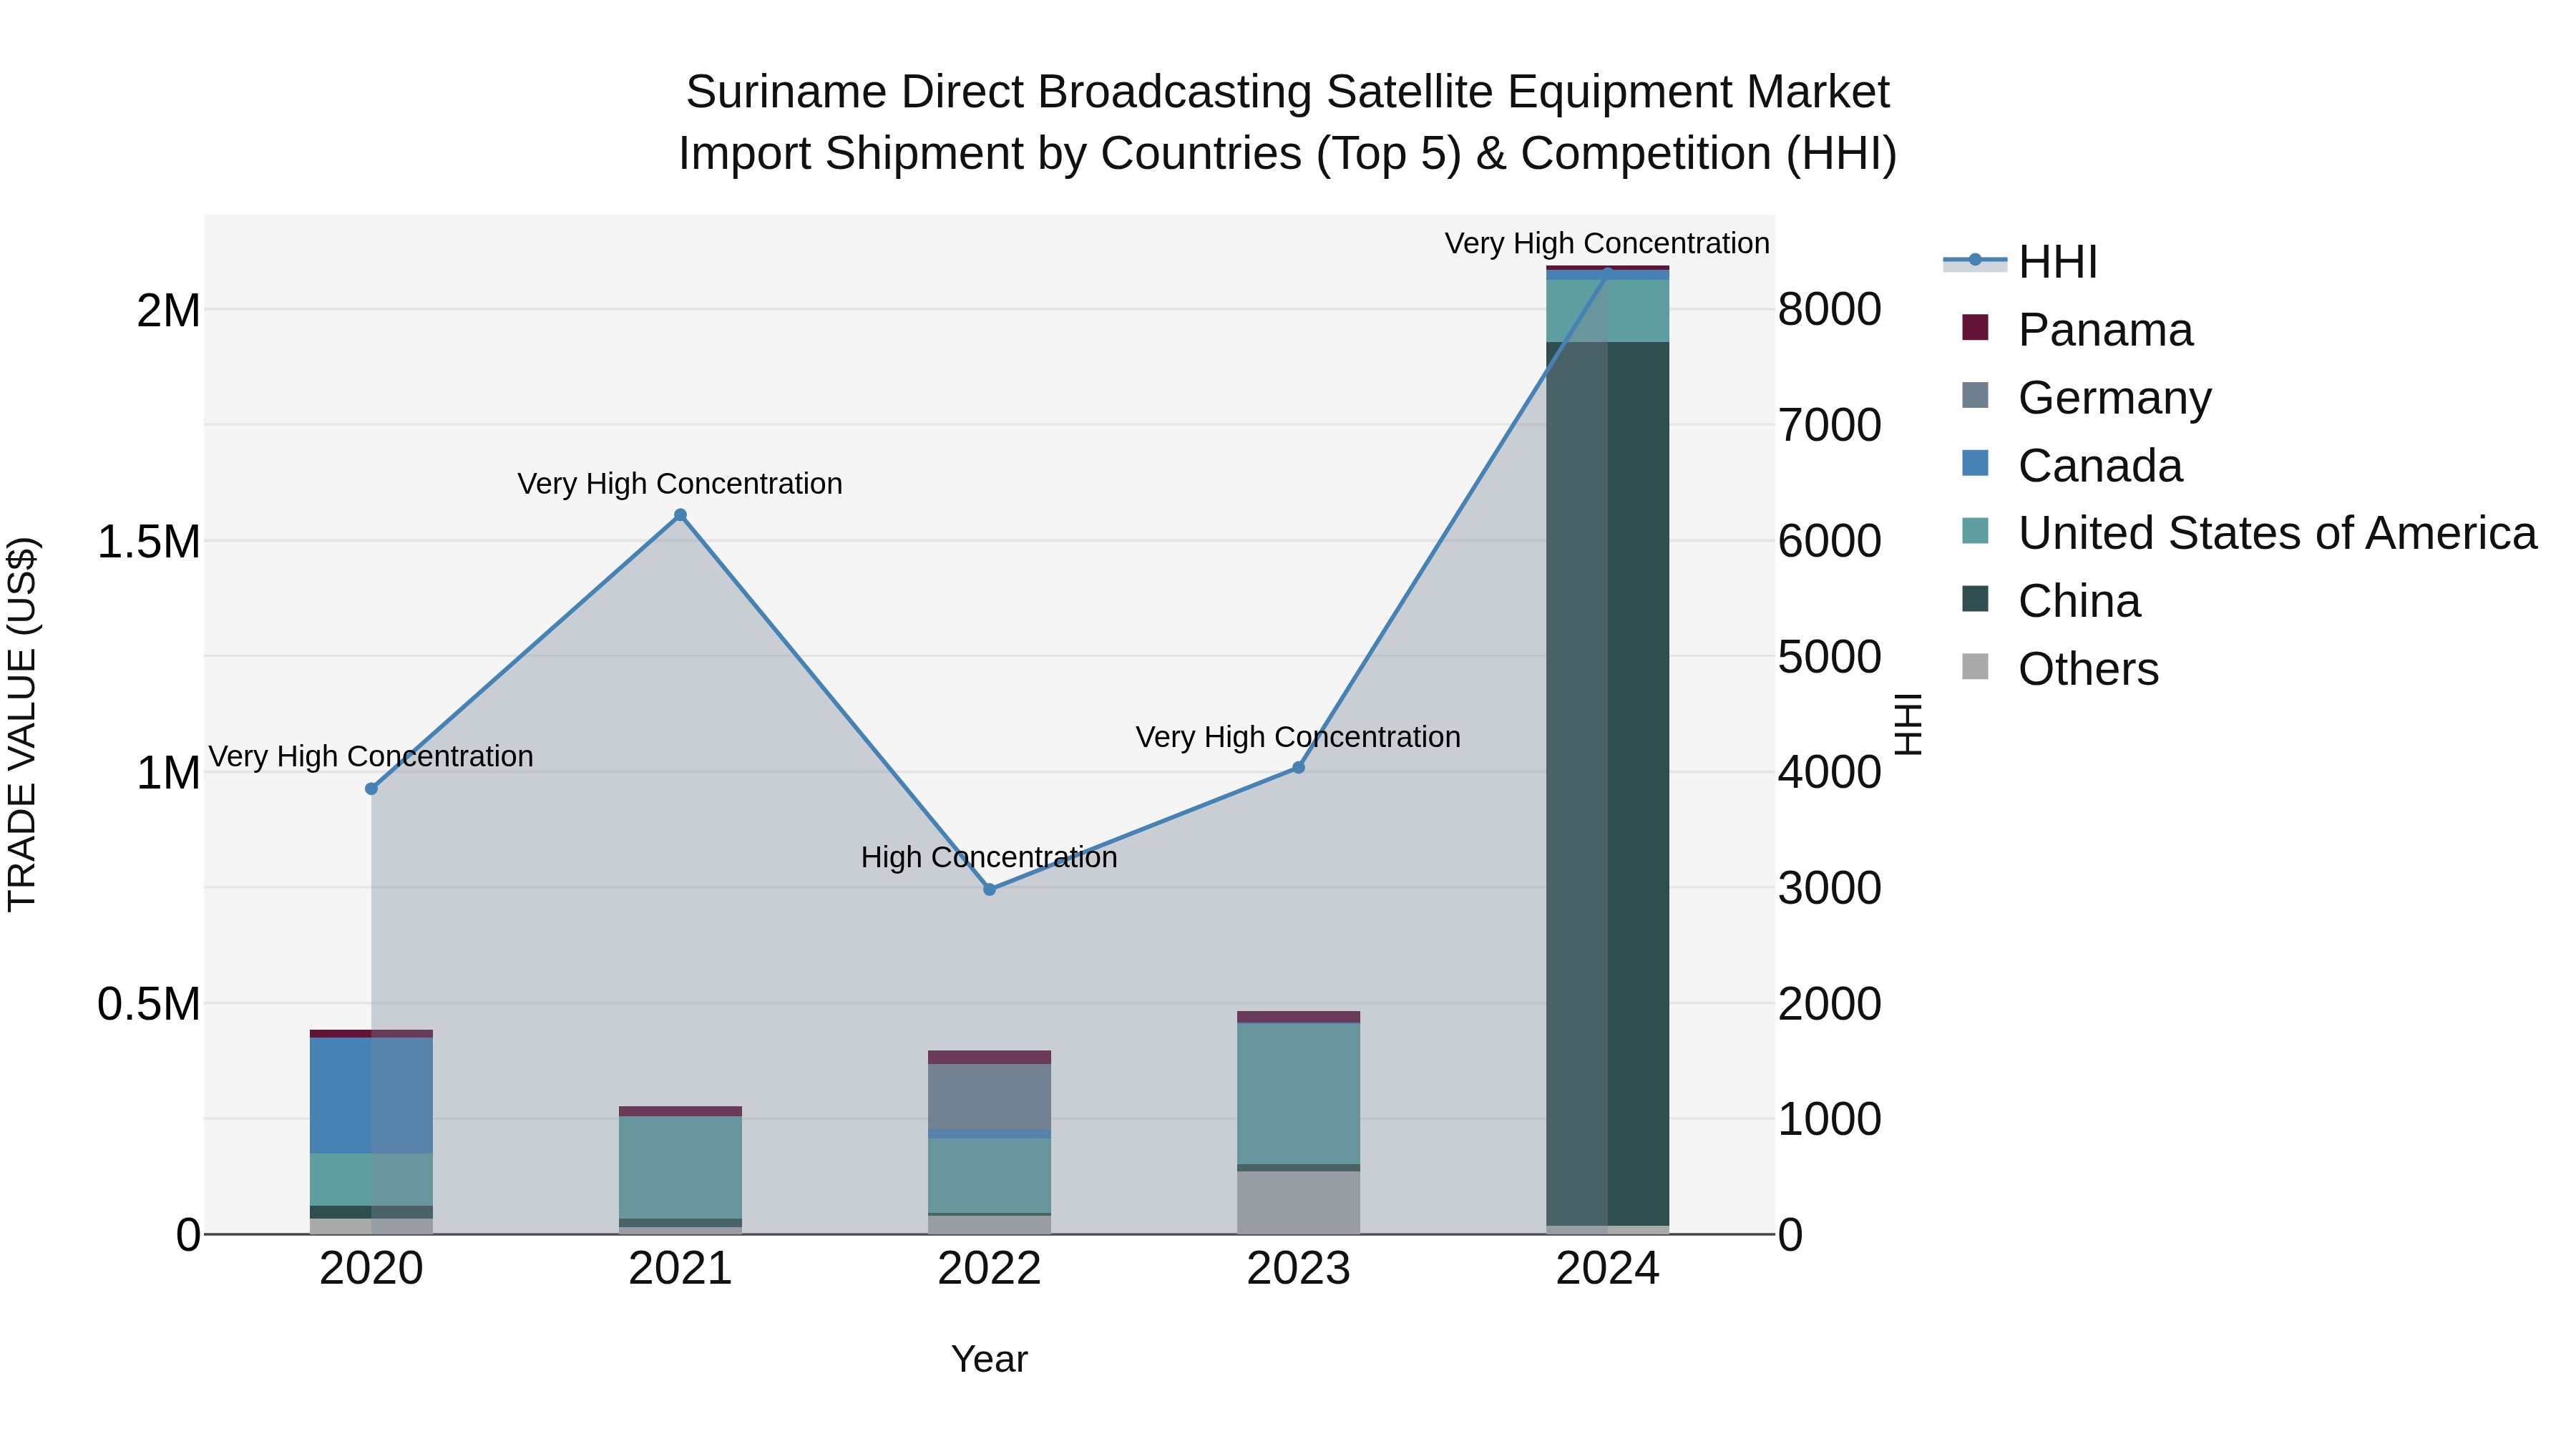
Task: Click the USA bar segment in 2024
Action: 1607,311
